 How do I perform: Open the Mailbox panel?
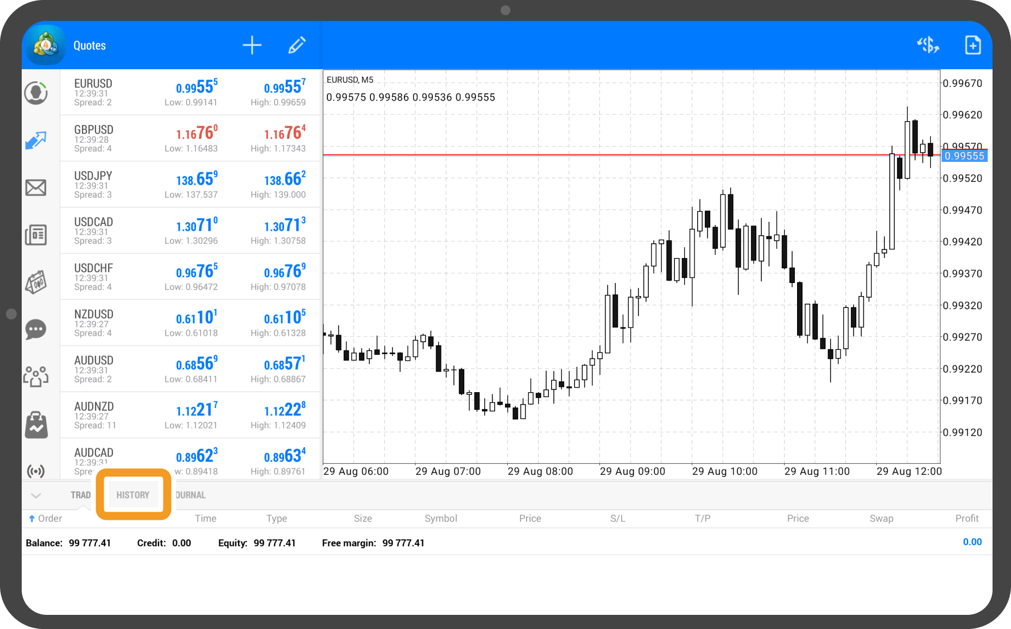(x=36, y=187)
